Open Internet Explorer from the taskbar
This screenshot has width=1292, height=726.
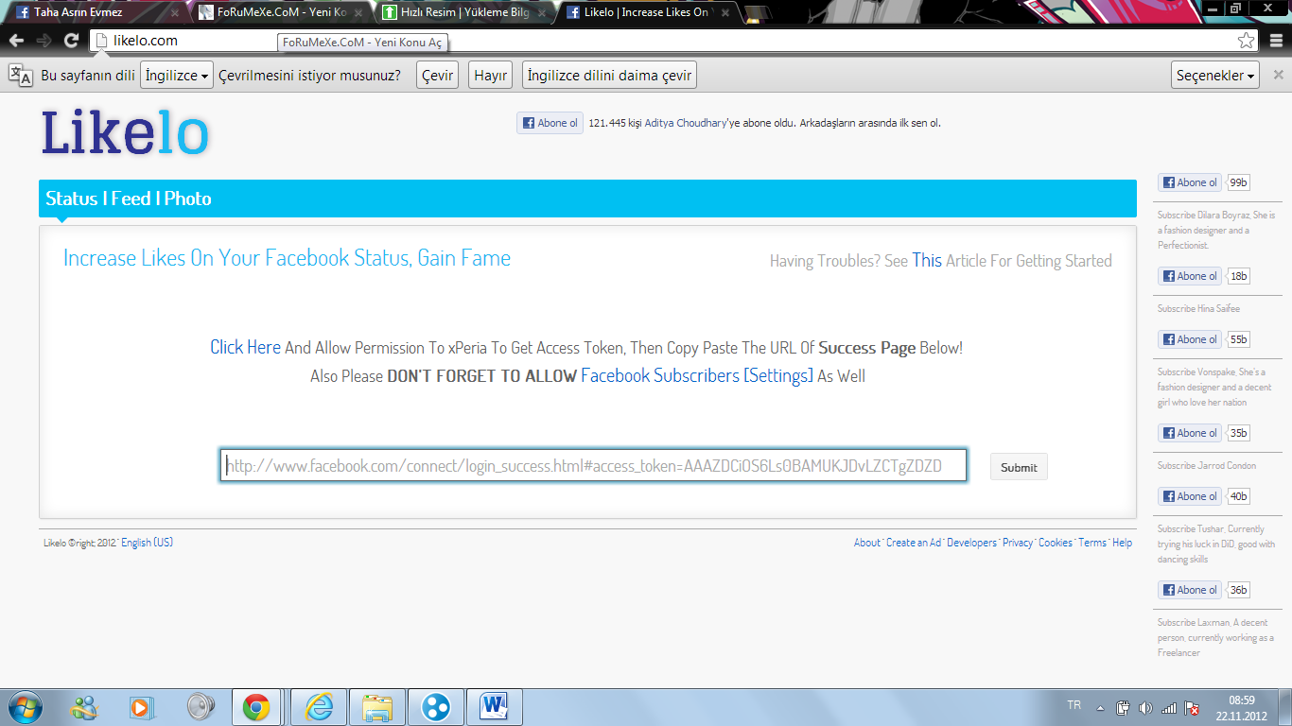(x=319, y=707)
